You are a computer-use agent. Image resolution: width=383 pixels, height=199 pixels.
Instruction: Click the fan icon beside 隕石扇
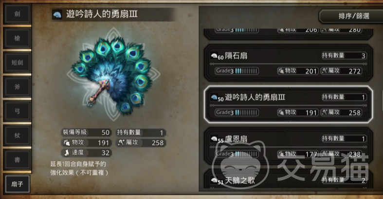tap(214, 56)
